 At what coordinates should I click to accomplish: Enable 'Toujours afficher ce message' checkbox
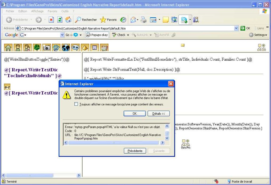tap(76, 104)
